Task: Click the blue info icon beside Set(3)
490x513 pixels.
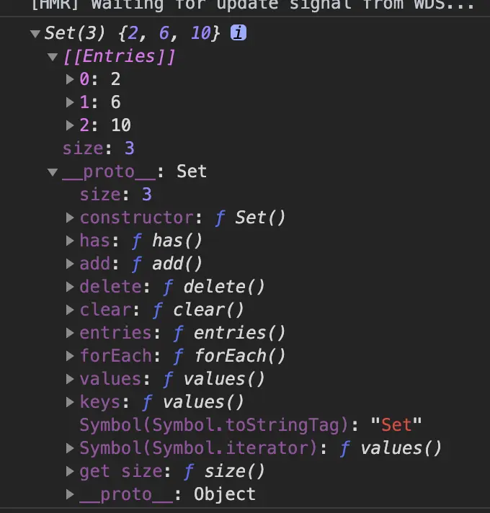Action: [x=238, y=33]
